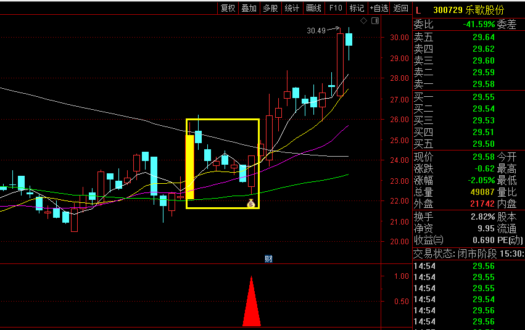
Task: Click the 净资 value 9.95
Action: 486,229
